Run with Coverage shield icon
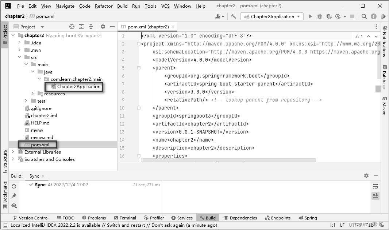Image resolution: width=389 pixels, height=230 pixels. [x=329, y=16]
